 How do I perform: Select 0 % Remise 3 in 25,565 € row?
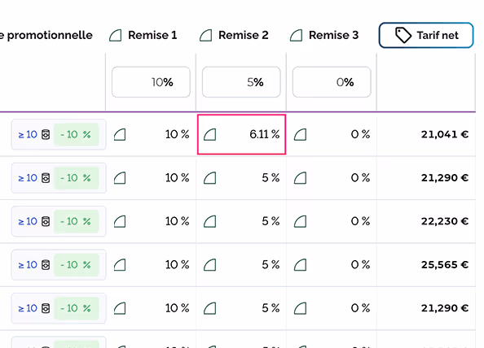[360, 264]
